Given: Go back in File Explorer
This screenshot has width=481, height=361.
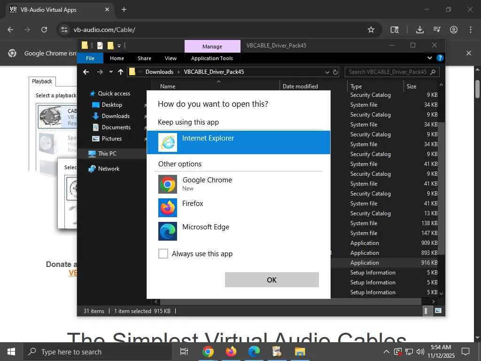Looking at the screenshot, I should [x=86, y=72].
